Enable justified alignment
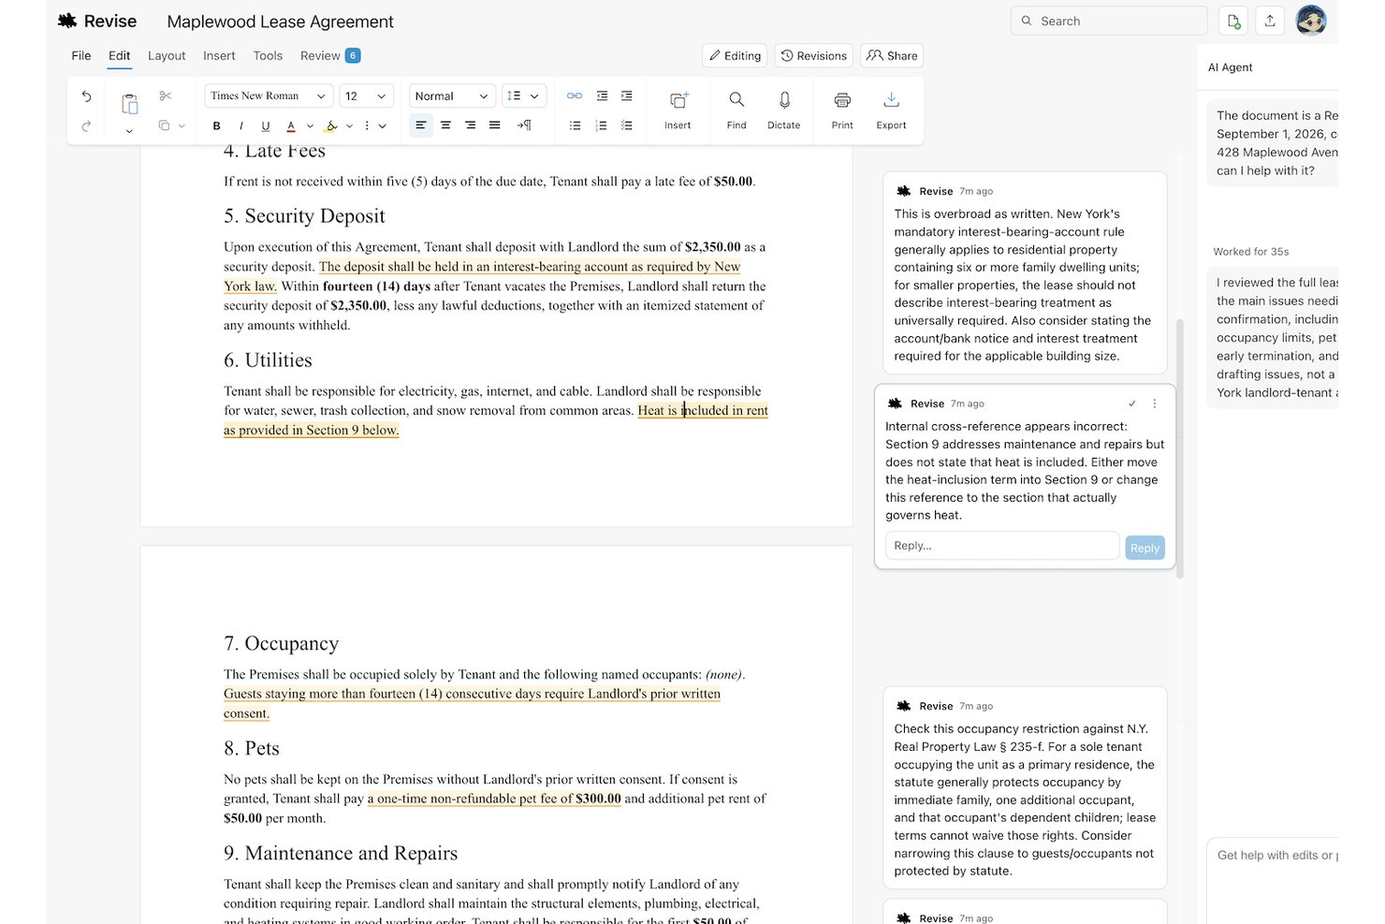The width and height of the screenshot is (1385, 924). tap(495, 125)
